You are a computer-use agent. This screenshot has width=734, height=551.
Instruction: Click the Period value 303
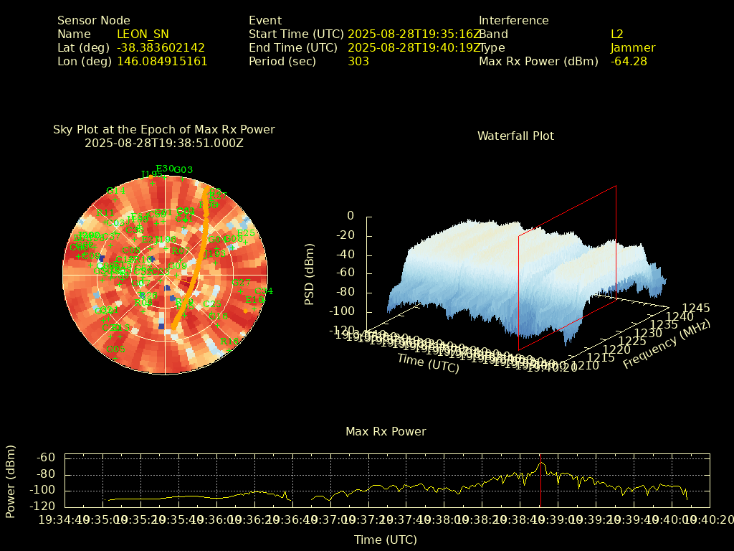pos(358,61)
